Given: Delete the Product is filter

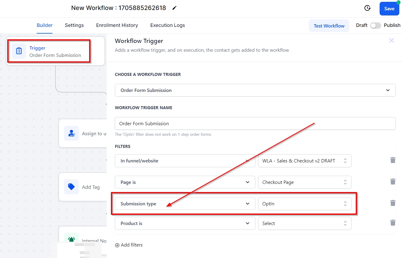Looking at the screenshot, I should click(x=393, y=223).
